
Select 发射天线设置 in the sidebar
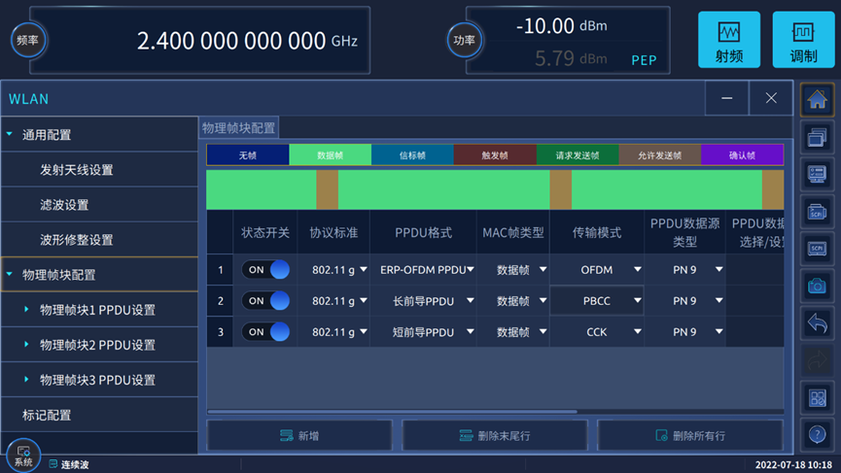[100, 170]
